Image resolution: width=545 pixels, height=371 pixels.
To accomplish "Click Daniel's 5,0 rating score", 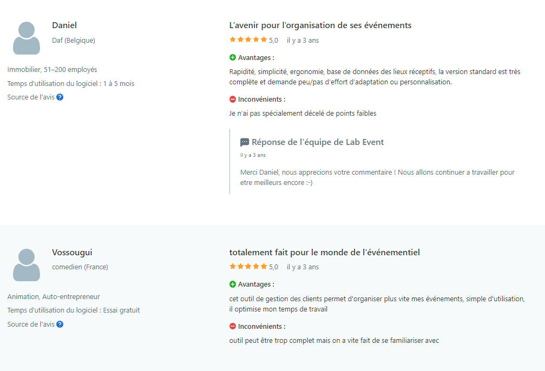I will pyautogui.click(x=273, y=41).
